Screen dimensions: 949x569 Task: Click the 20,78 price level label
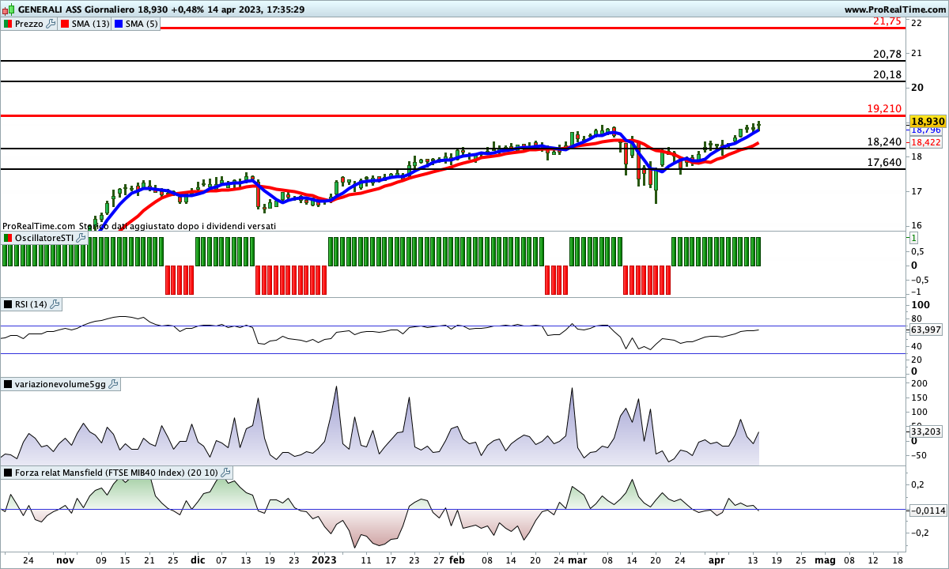[x=887, y=54]
